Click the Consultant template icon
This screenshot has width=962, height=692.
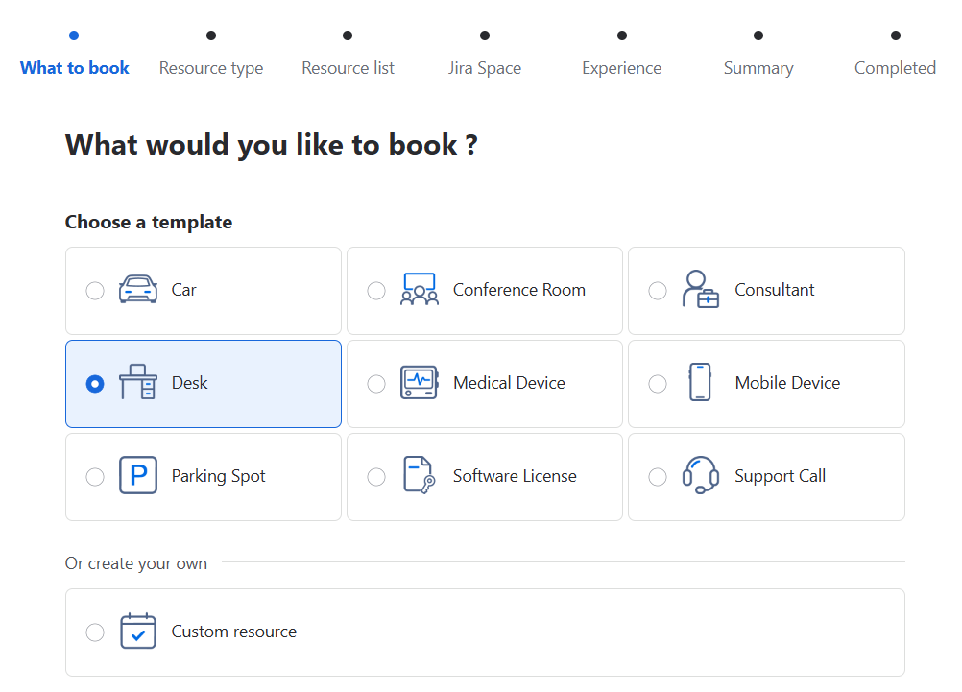pos(700,290)
